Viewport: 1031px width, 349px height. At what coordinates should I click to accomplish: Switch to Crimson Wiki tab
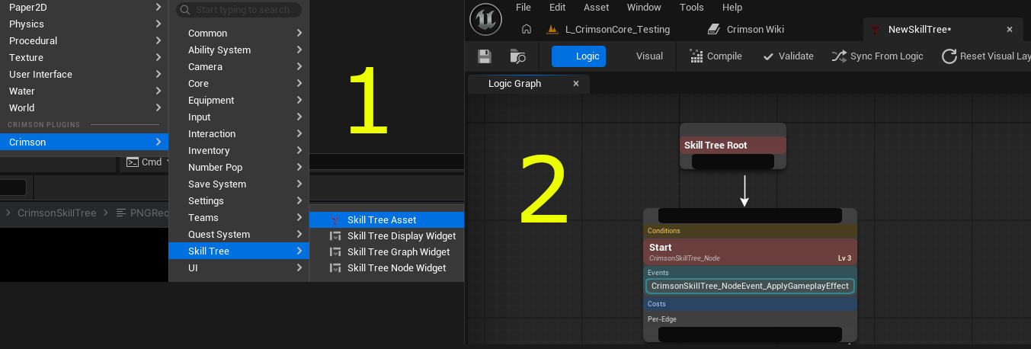pyautogui.click(x=747, y=30)
